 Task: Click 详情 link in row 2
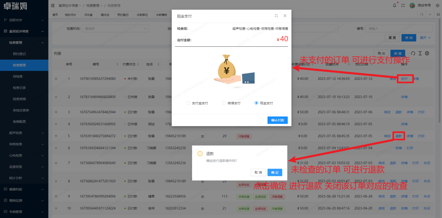pos(404,97)
